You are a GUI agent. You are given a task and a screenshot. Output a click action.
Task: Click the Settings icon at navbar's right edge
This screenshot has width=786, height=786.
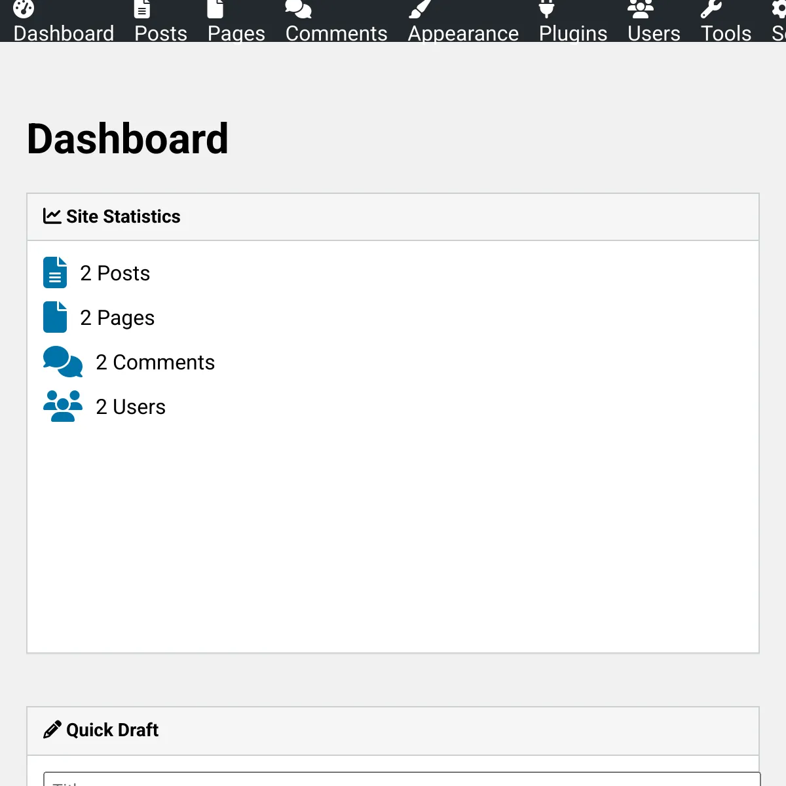[x=779, y=9]
